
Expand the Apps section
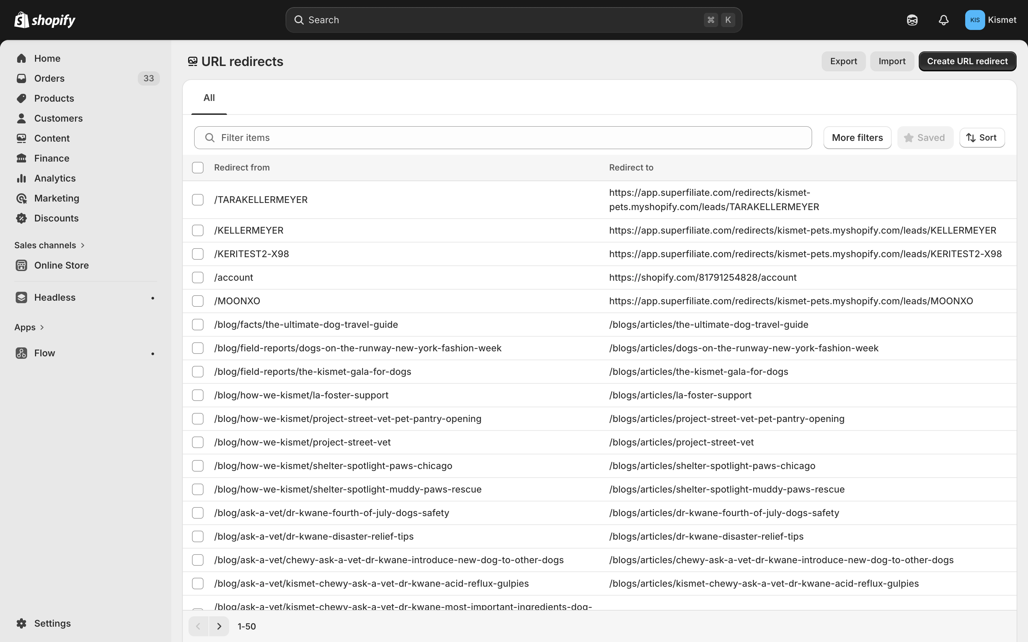pyautogui.click(x=29, y=327)
